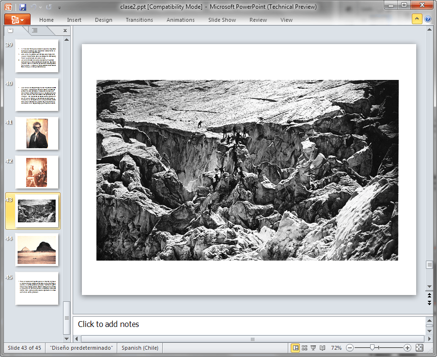This screenshot has width=437, height=357.
Task: Collapse the ribbon with arrow button
Action: point(417,19)
